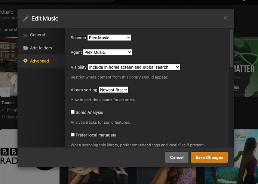
Task: Click the Add folders folder icon
Action: tap(25, 48)
